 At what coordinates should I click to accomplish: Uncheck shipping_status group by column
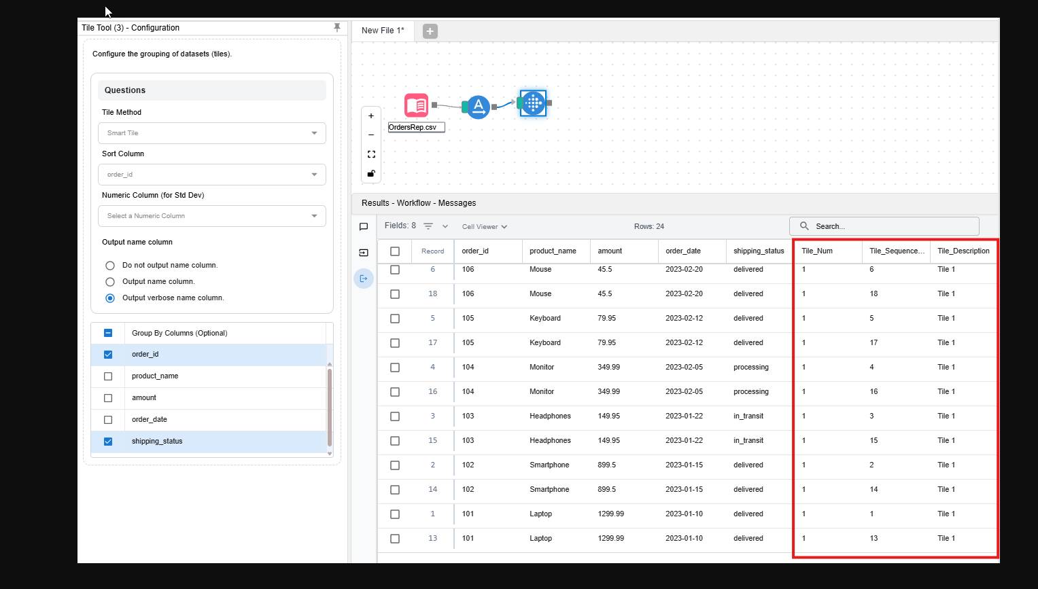tap(108, 442)
